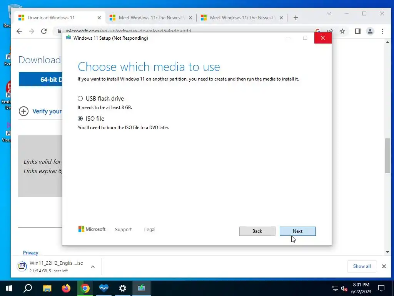
Task: Open File Explorer from taskbar
Action: pyautogui.click(x=47, y=288)
